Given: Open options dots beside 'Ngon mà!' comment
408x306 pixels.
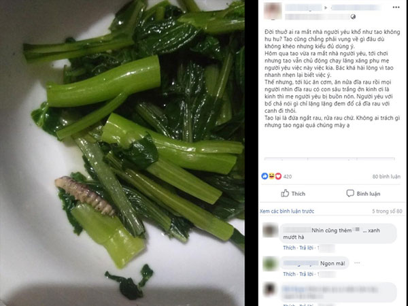Looking at the screenshot, I should pos(357,263).
